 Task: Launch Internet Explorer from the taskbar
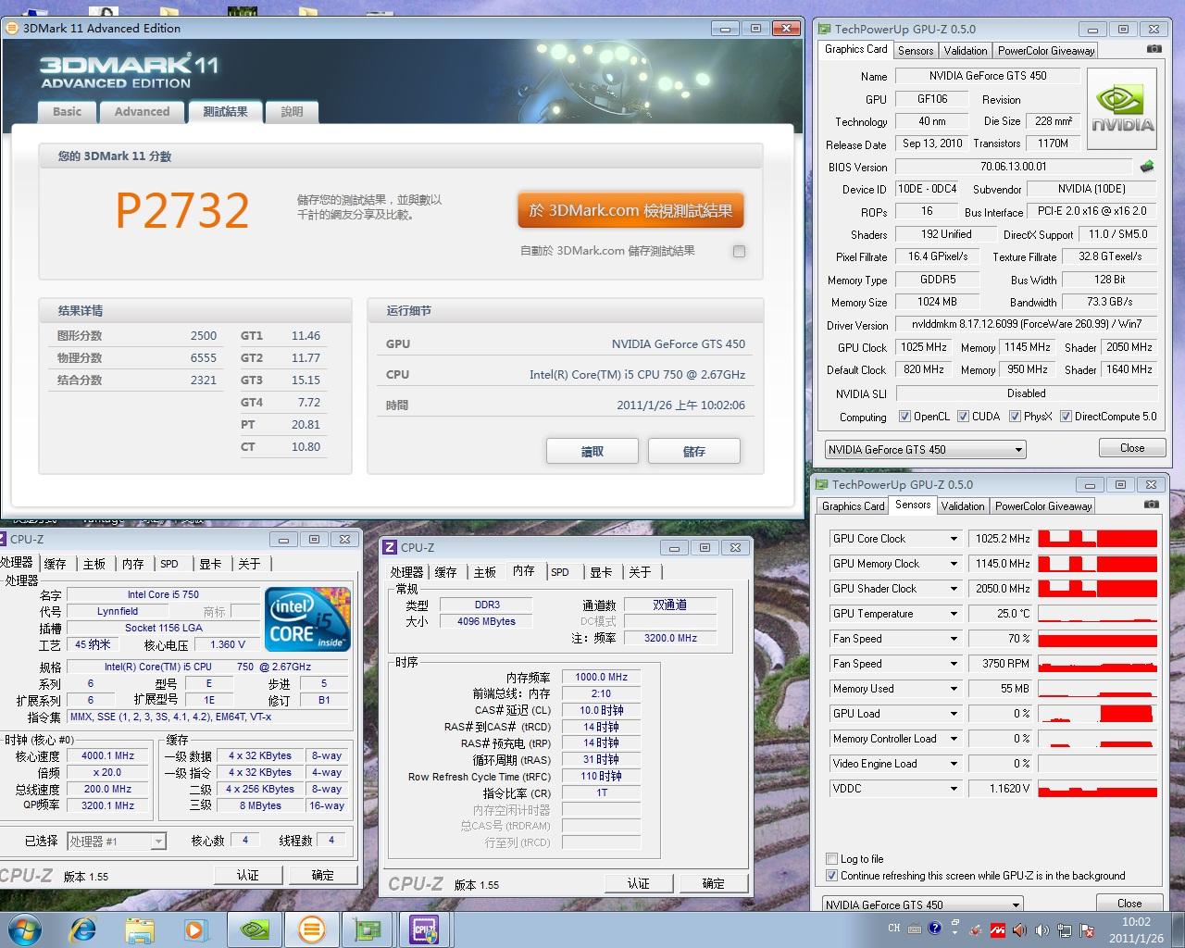83,929
